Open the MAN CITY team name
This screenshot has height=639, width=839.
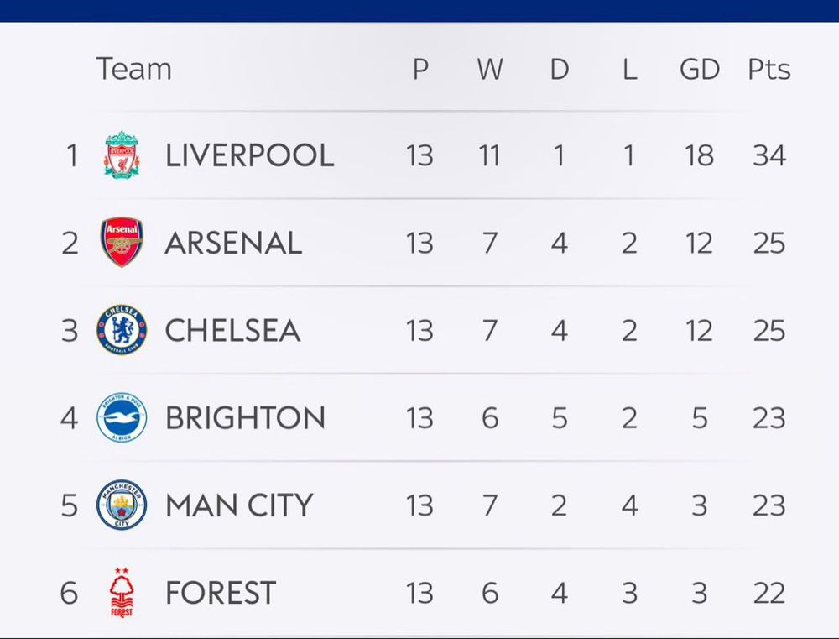239,505
